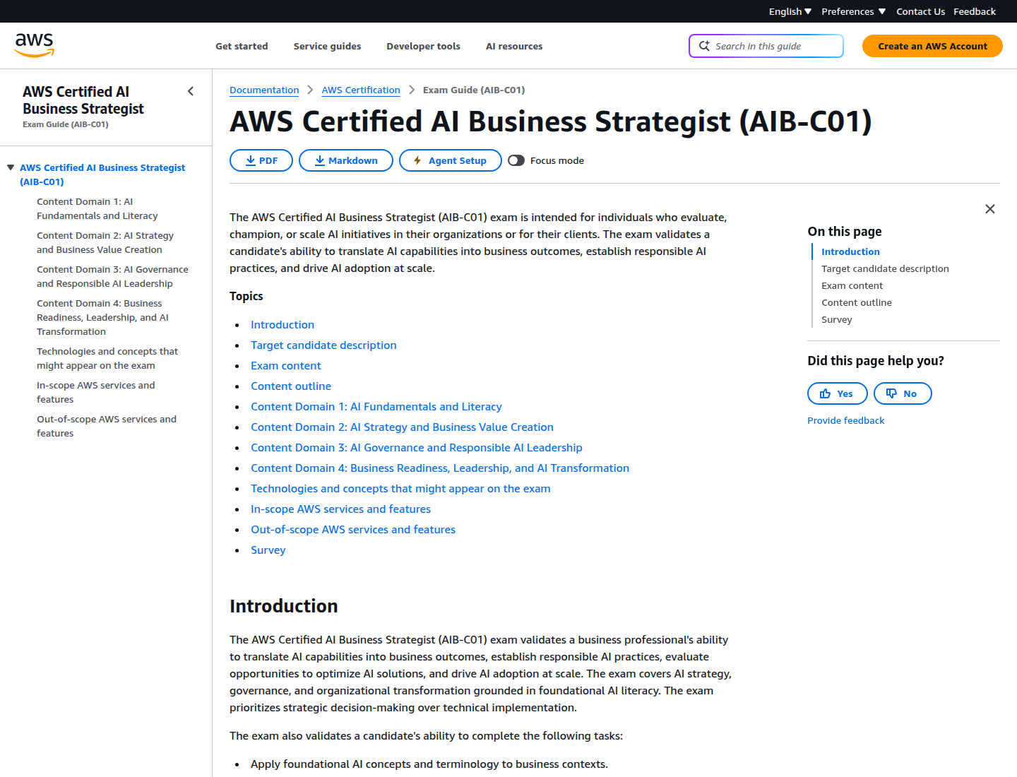Open Content Domain 3 in sidebar
Image resolution: width=1017 pixels, height=777 pixels.
pos(112,276)
